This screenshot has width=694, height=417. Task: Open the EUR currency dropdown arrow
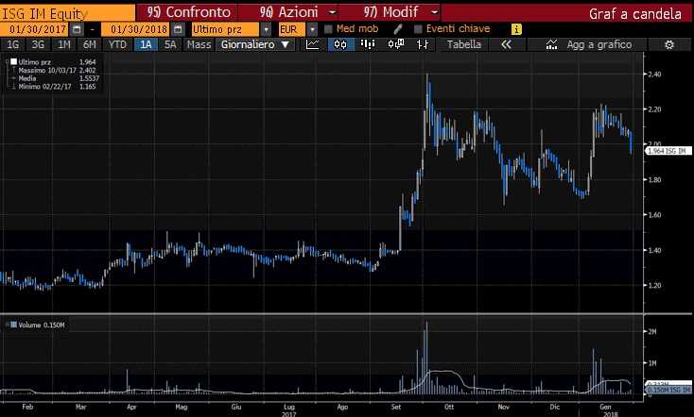(x=312, y=29)
